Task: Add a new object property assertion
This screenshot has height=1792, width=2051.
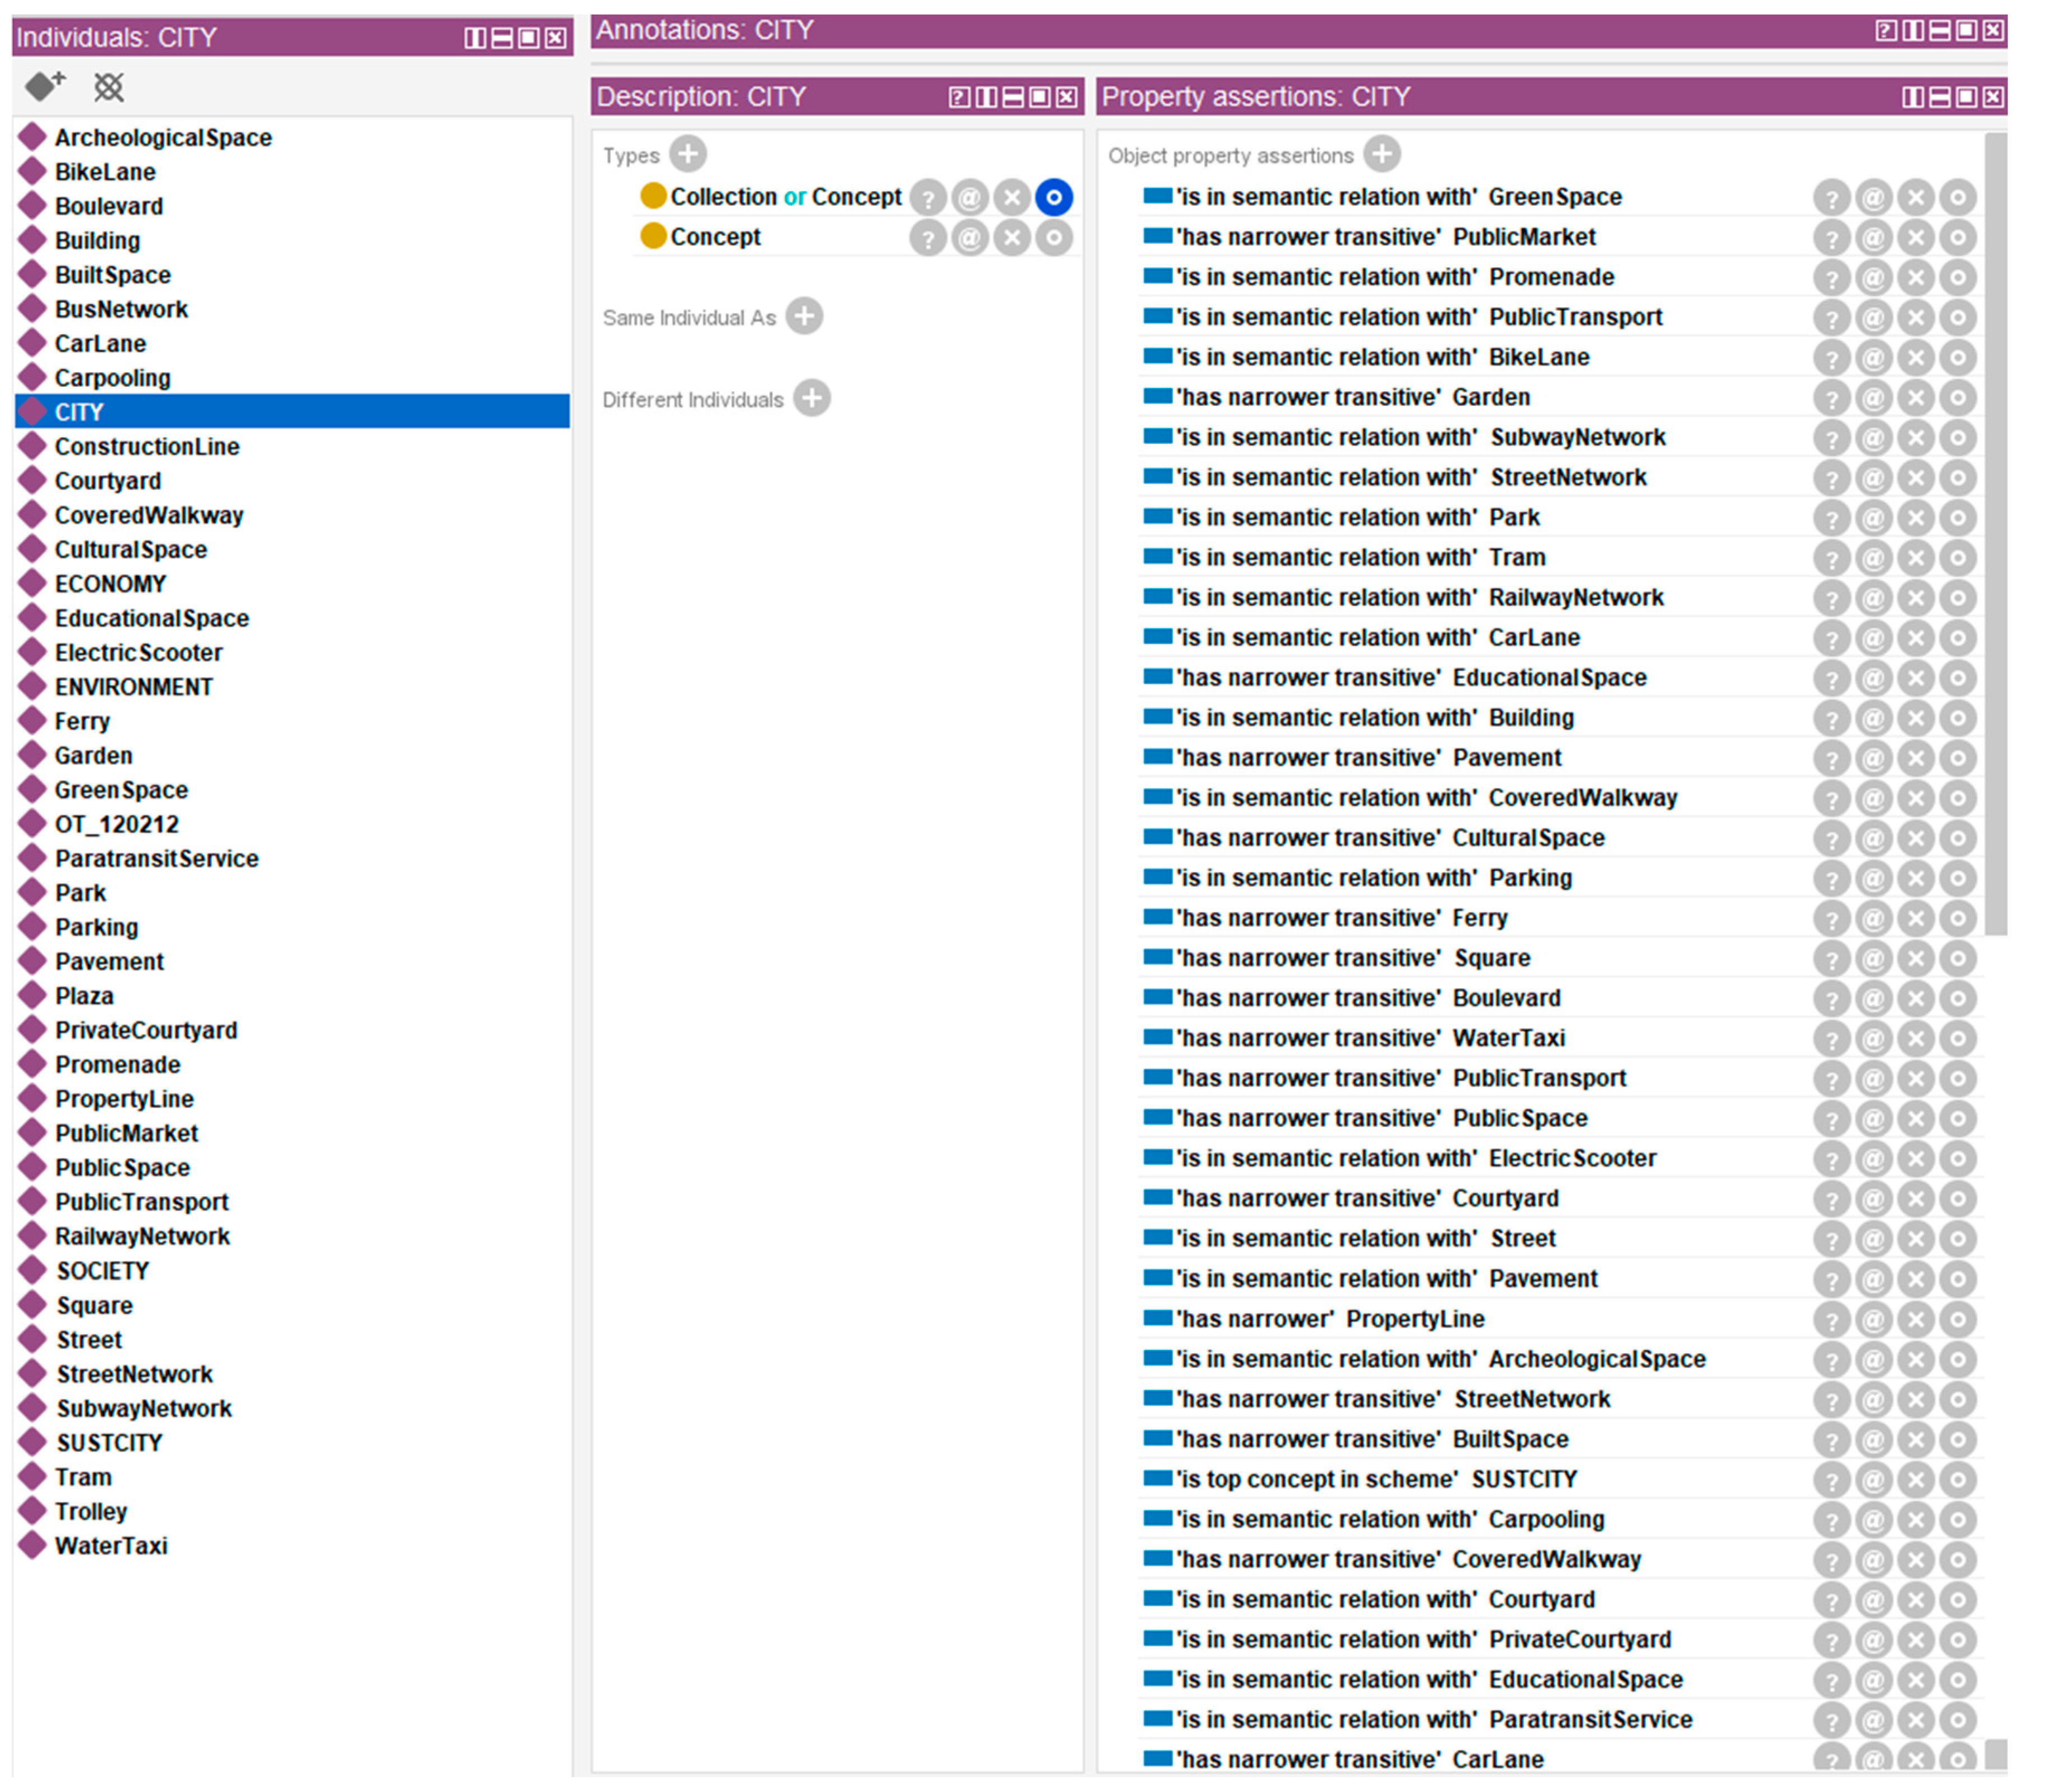Action: (1381, 154)
